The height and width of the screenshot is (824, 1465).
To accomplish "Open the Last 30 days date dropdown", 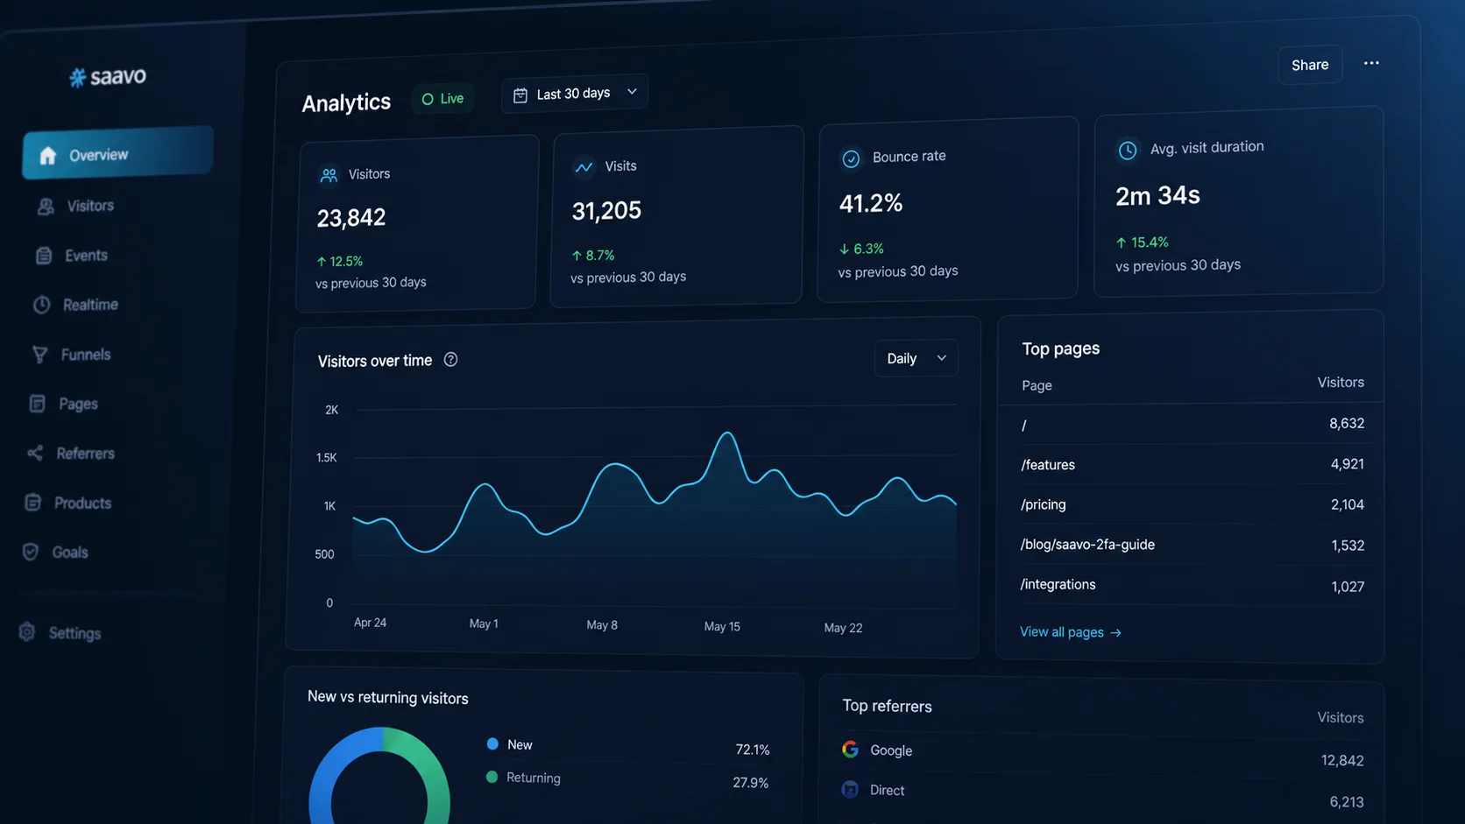I will tap(575, 94).
